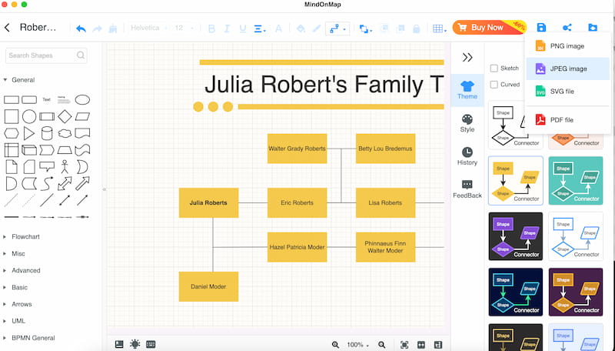Image resolution: width=615 pixels, height=351 pixels.
Task: Open the connector style dropdown
Action: (x=337, y=28)
